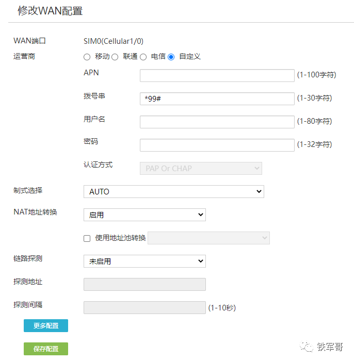The height and width of the screenshot is (362, 354).
Task: Click the 拨号串 field containing *99#
Action: pyautogui.click(x=217, y=98)
